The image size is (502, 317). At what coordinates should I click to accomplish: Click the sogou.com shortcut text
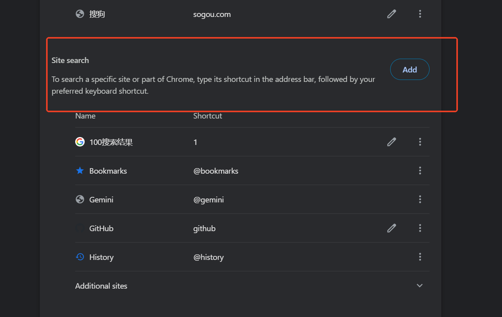(212, 15)
